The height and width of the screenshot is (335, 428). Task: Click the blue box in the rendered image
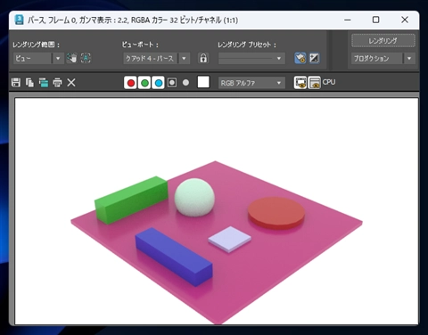point(174,257)
